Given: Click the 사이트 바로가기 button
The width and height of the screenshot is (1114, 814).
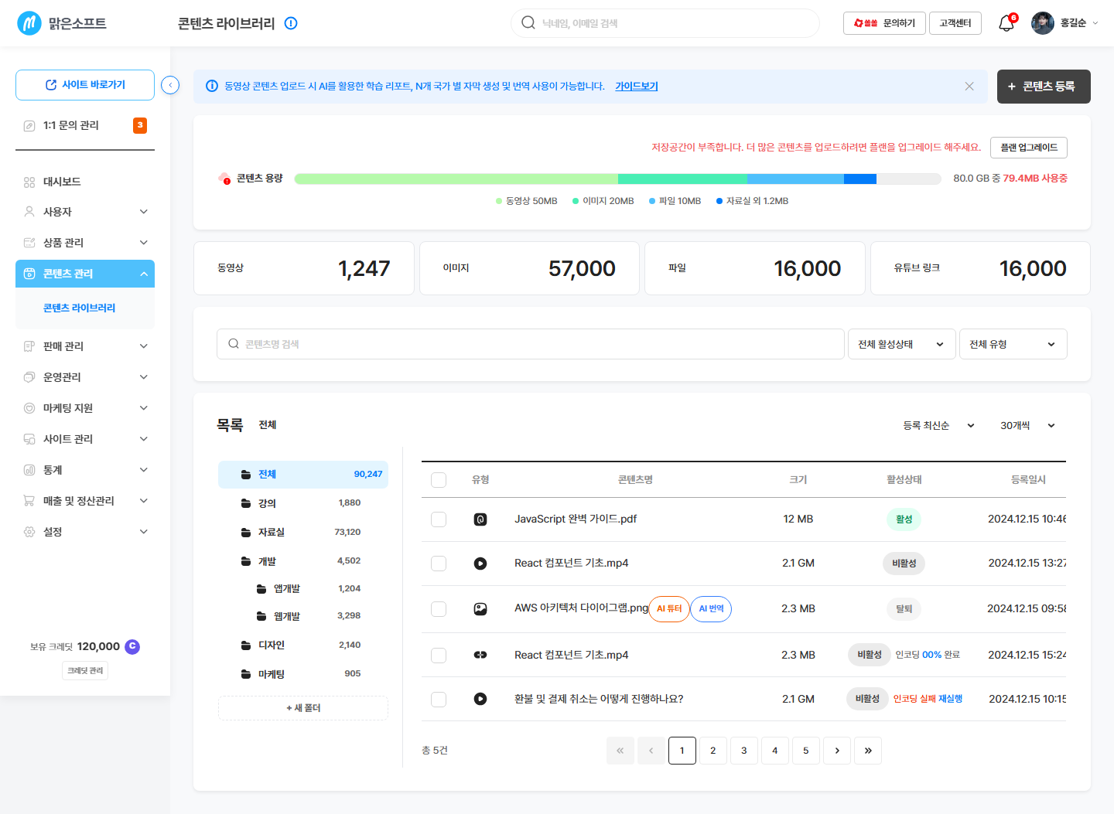Looking at the screenshot, I should [85, 85].
